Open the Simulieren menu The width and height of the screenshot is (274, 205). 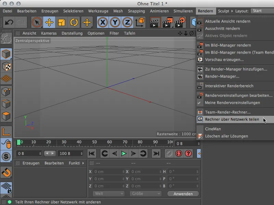point(183,11)
